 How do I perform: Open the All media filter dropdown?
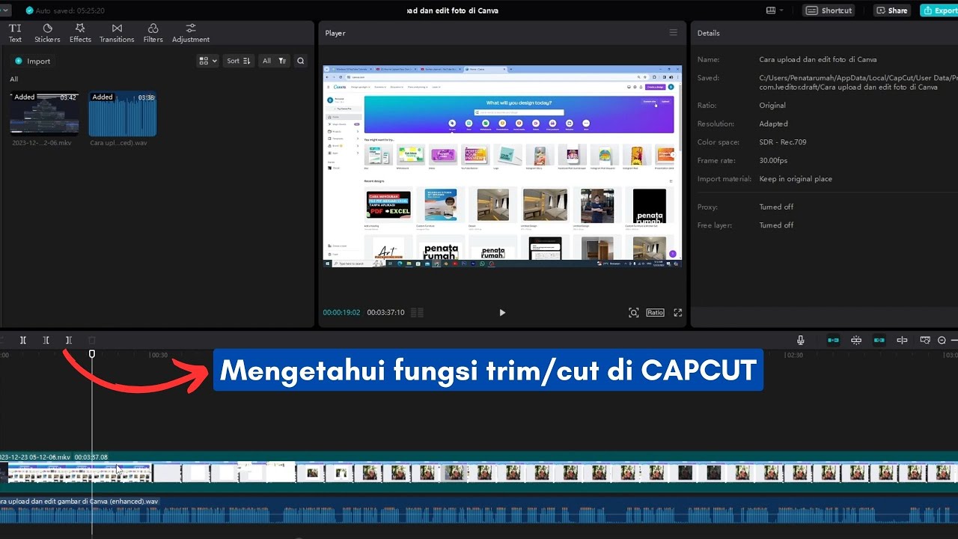[274, 61]
